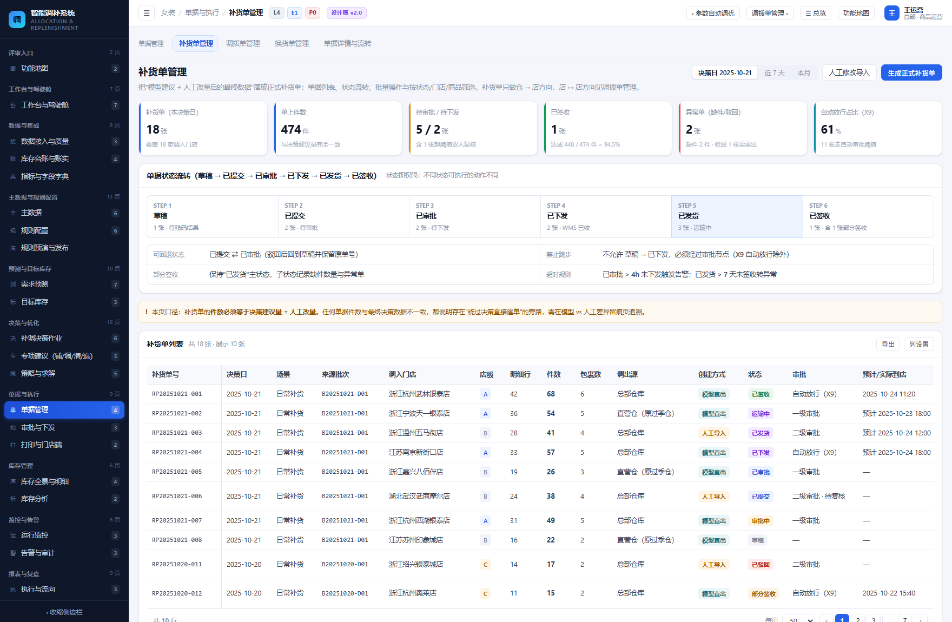Open 数据接入与质量 sidebar item
Screen dimensions: 952x622
[64, 142]
